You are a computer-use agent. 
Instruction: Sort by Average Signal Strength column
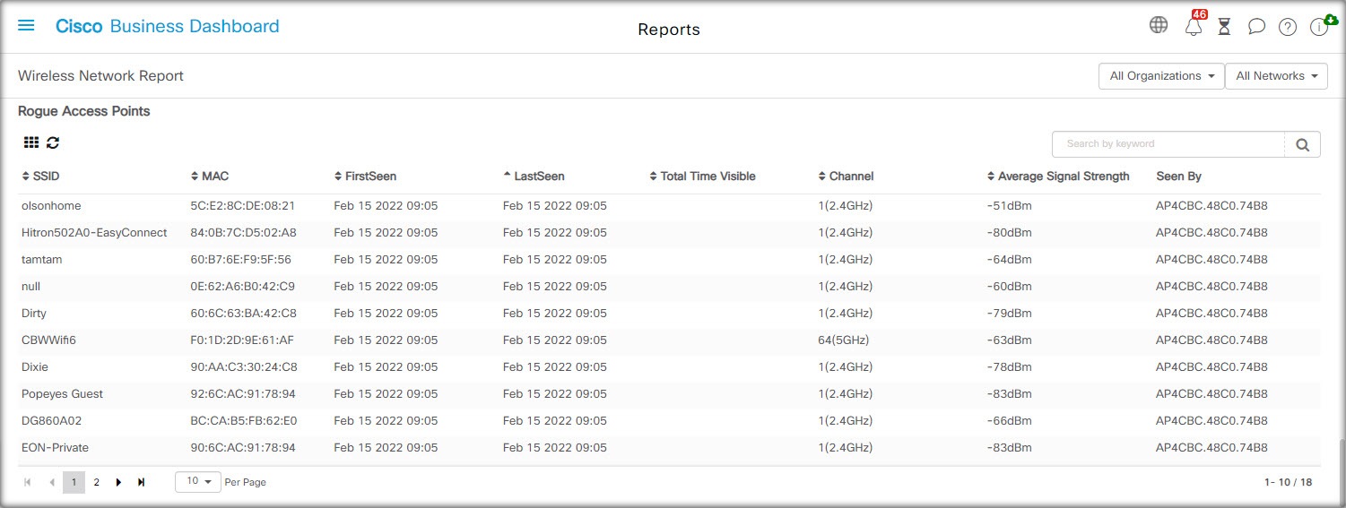1058,177
